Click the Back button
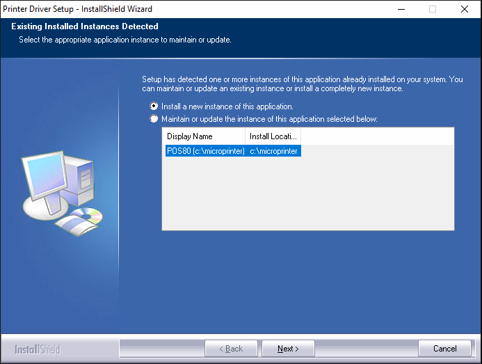Screen dimensions: 482x364 (x=231, y=349)
